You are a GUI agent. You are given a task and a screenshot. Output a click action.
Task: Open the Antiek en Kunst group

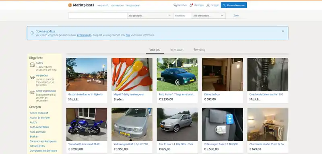coord(39,113)
